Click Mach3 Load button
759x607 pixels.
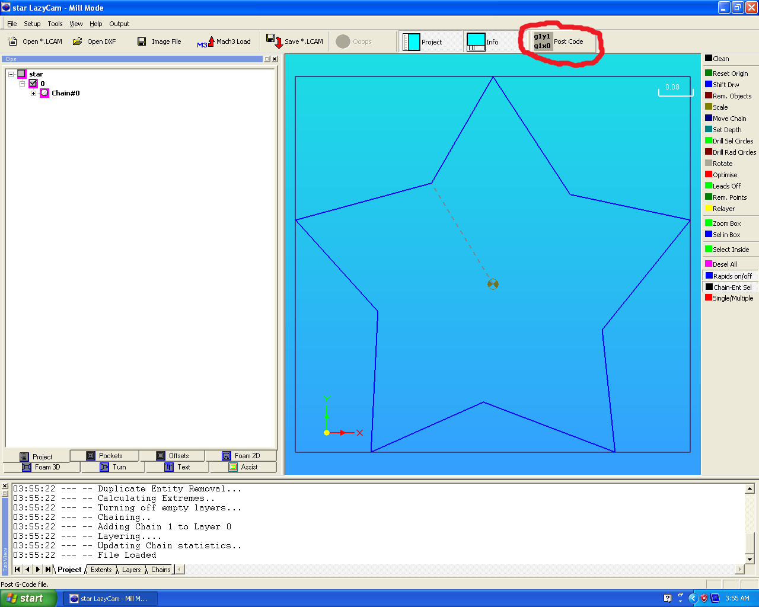pos(224,41)
